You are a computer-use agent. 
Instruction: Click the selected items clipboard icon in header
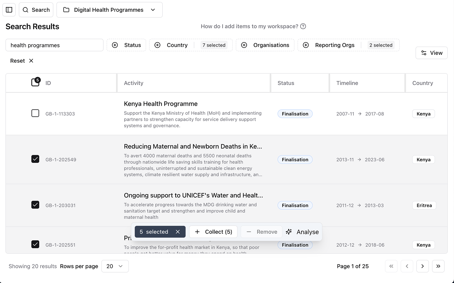tap(35, 82)
